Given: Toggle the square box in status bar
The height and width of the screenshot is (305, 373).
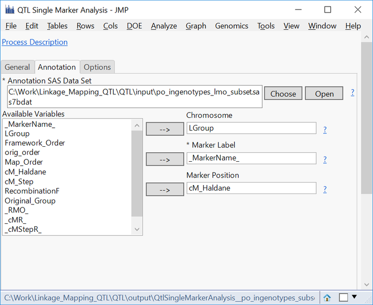Looking at the screenshot, I should tap(344, 298).
